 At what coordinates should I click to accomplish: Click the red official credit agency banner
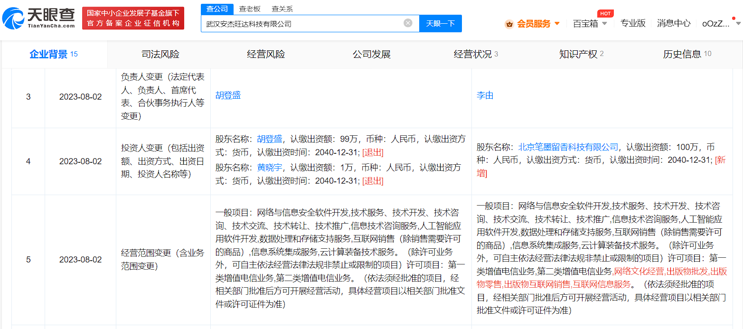[133, 19]
